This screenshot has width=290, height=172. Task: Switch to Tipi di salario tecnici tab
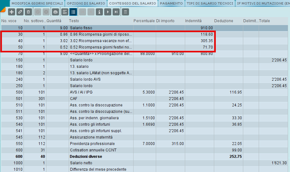(x=210, y=3)
